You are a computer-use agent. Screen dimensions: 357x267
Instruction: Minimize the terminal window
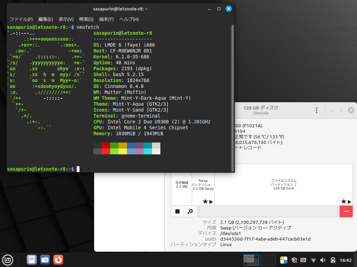[209, 9]
